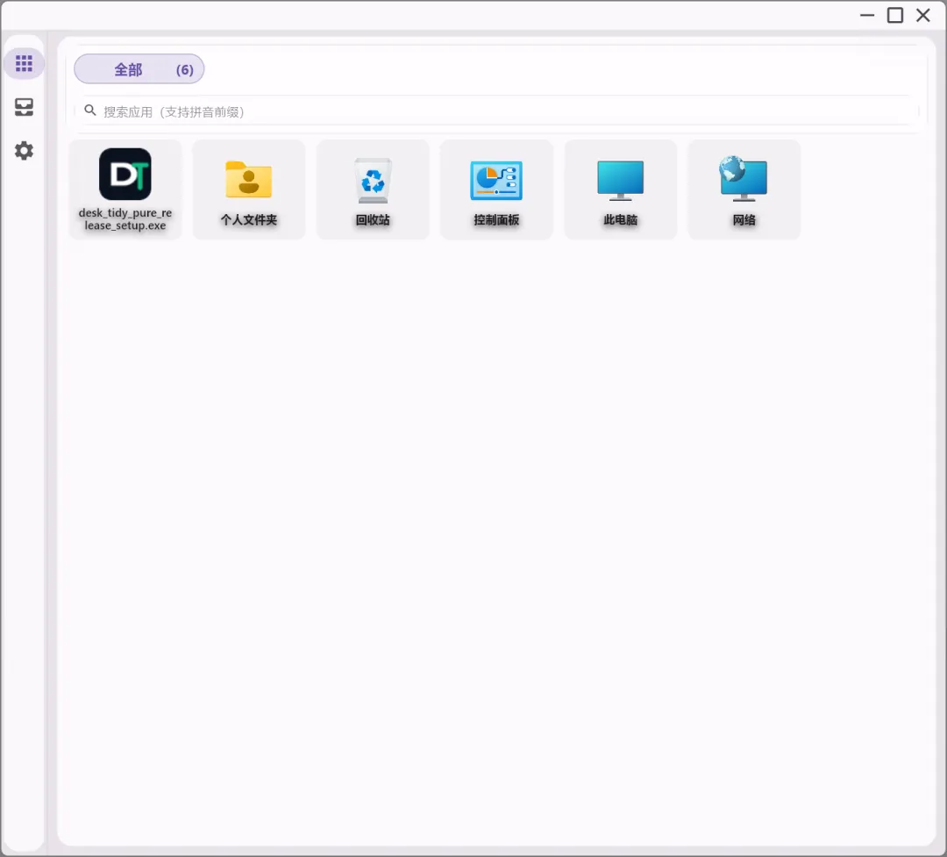
Task: Launch desk_tidy_pure_release_setup.exe icon
Action: [x=125, y=174]
